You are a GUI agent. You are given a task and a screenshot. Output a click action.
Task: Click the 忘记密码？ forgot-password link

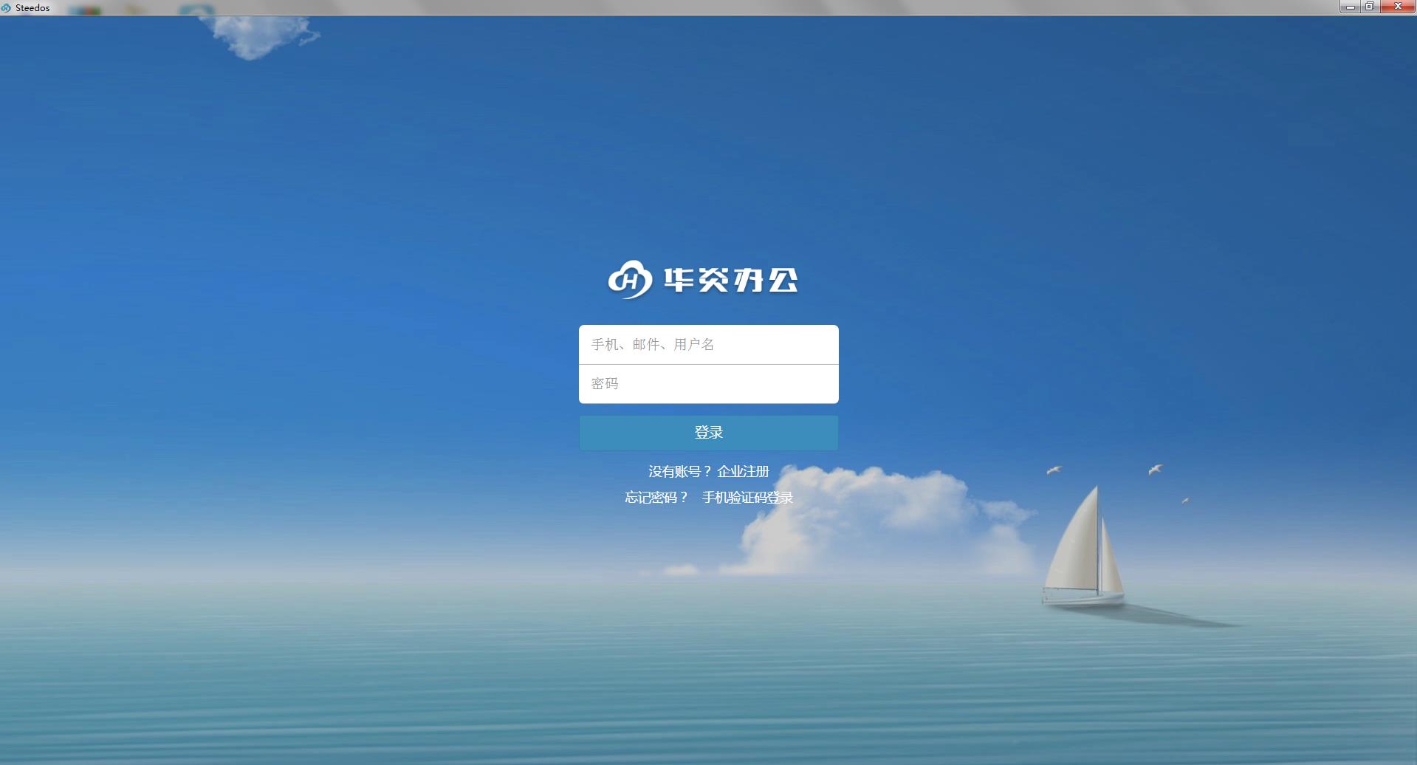click(656, 498)
